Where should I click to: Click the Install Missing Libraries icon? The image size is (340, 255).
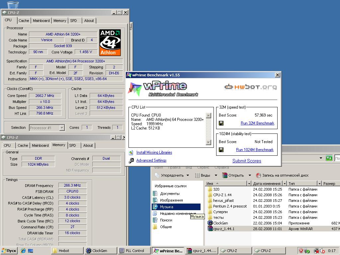[131, 152]
